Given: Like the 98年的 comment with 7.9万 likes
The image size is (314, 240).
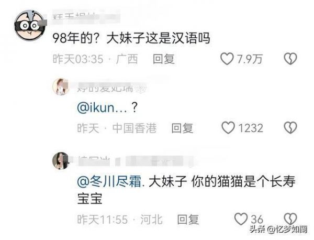Looking at the screenshot, I should coord(227,59).
